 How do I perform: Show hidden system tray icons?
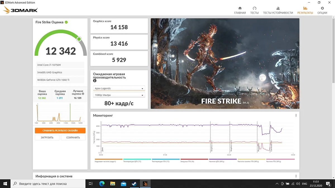(277, 184)
